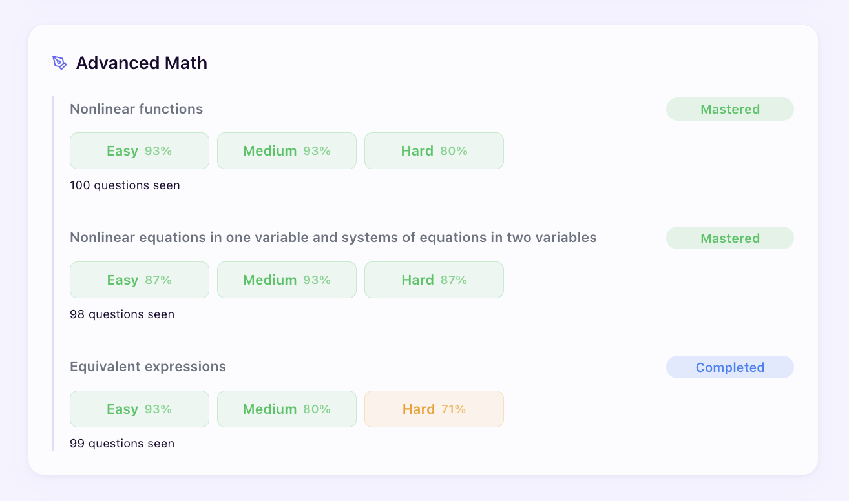Click the Advanced Math heading text

141,63
